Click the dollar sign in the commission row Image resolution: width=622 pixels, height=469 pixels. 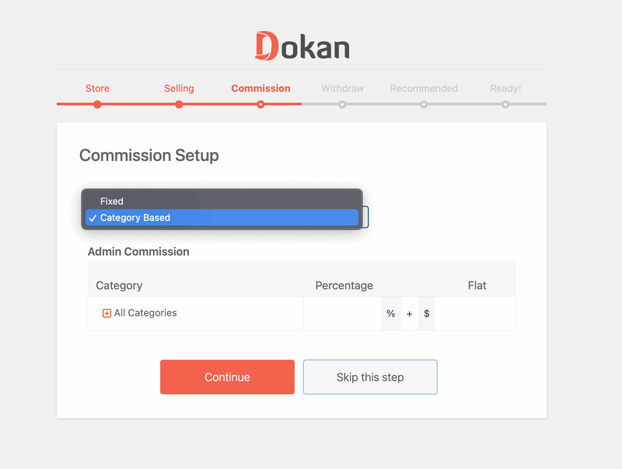[x=426, y=313]
